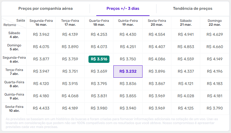Click the Sexta-Feira 10 abr. row header

14,108
